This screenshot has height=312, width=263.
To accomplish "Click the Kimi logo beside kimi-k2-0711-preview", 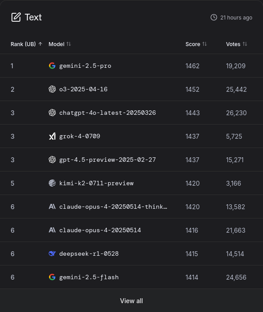I will pos(52,183).
